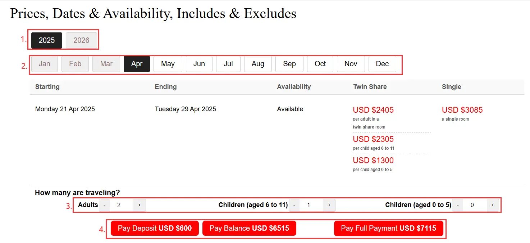View Oct departure dates
The height and width of the screenshot is (243, 530).
[320, 64]
